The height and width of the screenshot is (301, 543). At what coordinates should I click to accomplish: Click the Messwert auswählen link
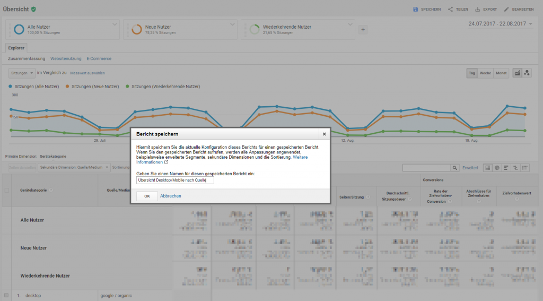(87, 73)
